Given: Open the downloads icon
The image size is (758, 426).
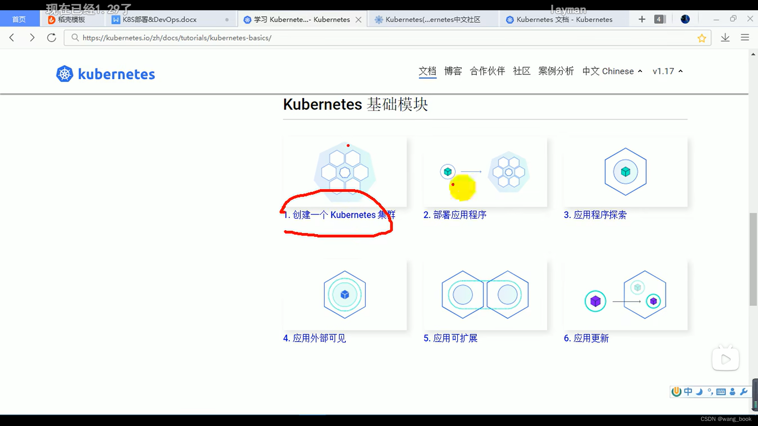Looking at the screenshot, I should click(725, 37).
